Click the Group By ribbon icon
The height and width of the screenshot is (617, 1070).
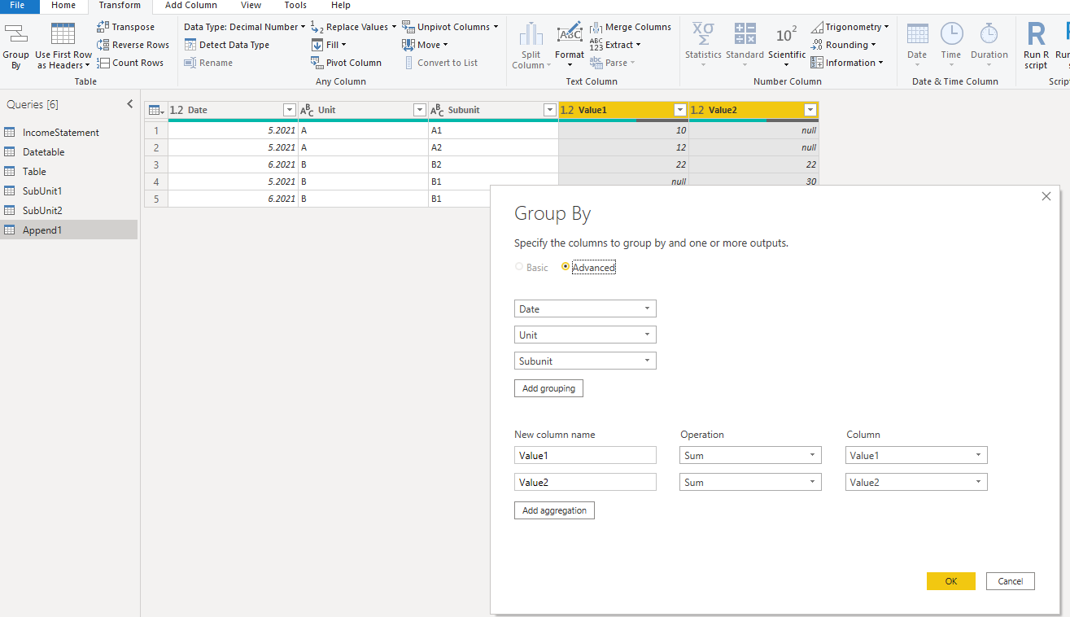pos(15,35)
